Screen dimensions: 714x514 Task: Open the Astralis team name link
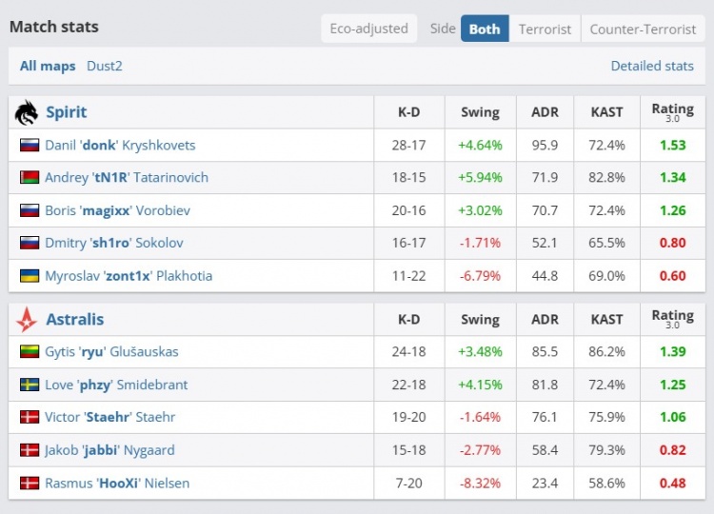click(74, 320)
